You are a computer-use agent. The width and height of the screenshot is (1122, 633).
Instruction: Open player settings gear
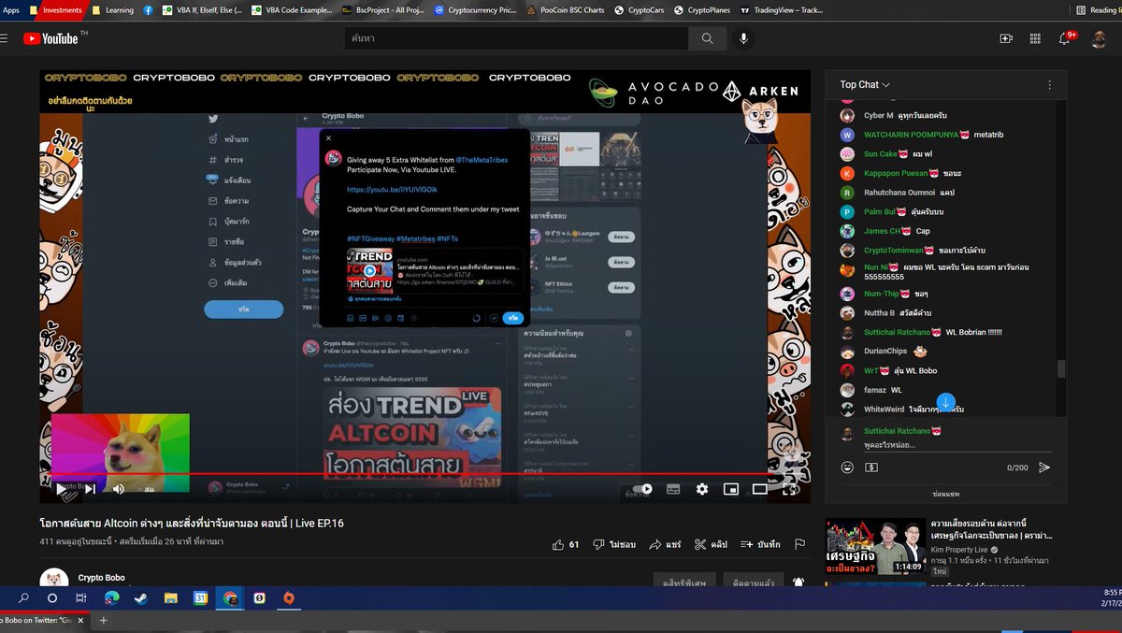701,488
